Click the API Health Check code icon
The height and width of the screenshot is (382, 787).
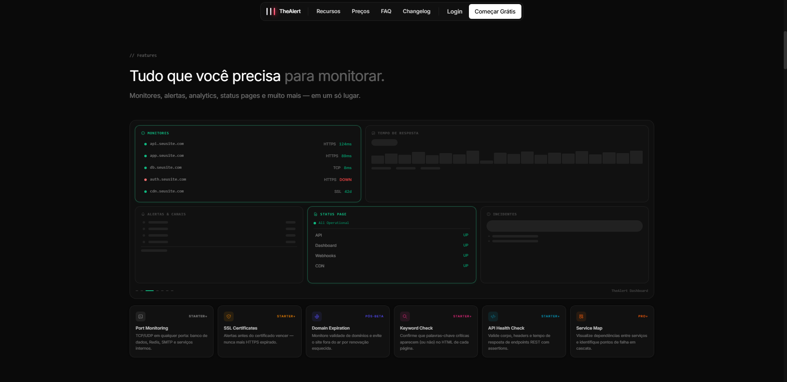pyautogui.click(x=493, y=316)
